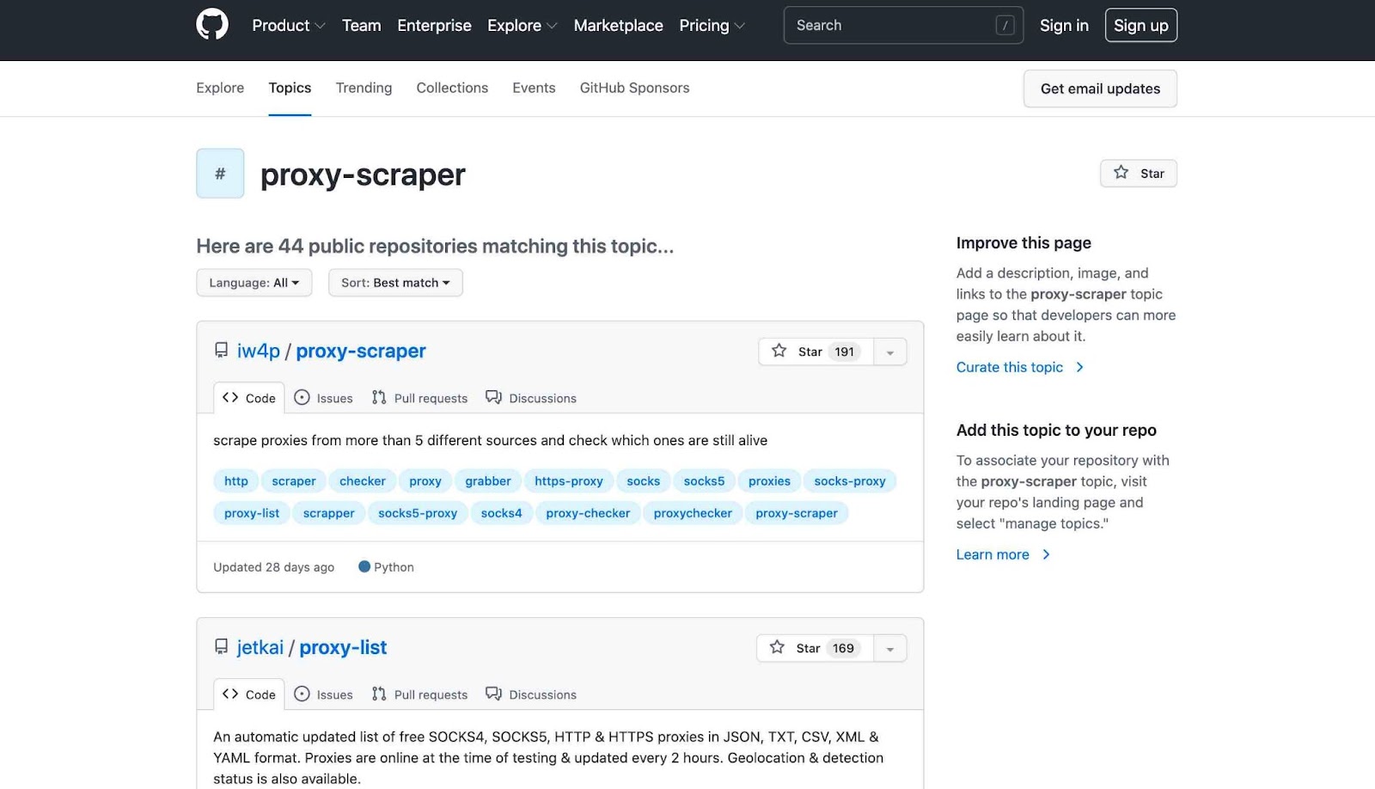Focus the Search input field
Screen dimensions: 1375x789
903,26
